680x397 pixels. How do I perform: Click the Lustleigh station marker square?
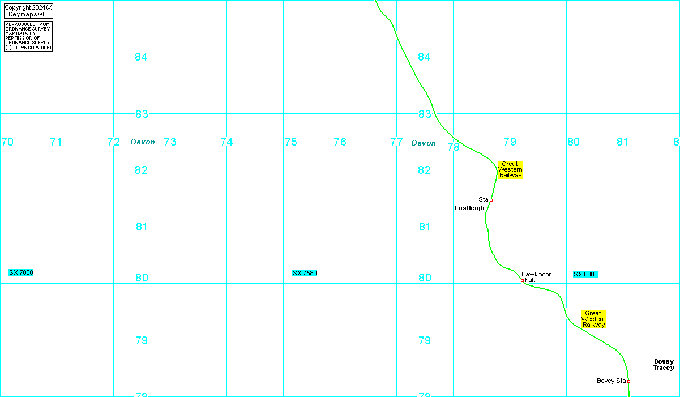pos(491,200)
